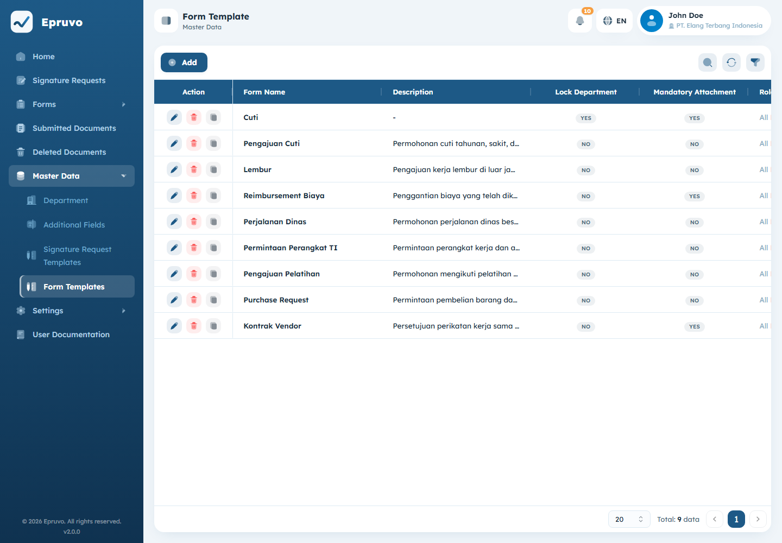The height and width of the screenshot is (543, 782).
Task: Edit the Lembur form template
Action: point(174,169)
